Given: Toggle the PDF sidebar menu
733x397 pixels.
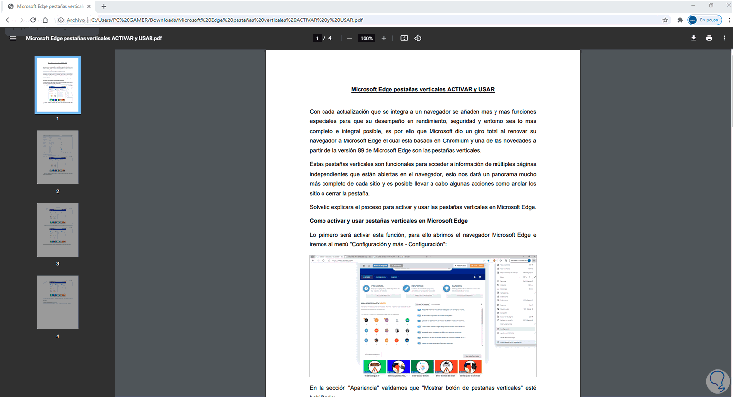Looking at the screenshot, I should tap(13, 38).
